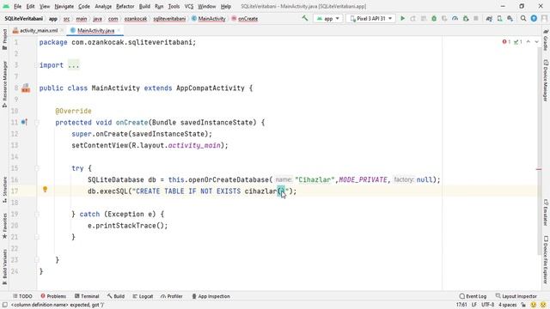Open the Device Manager toolbar icon
550x309 pixels.
click(x=499, y=19)
